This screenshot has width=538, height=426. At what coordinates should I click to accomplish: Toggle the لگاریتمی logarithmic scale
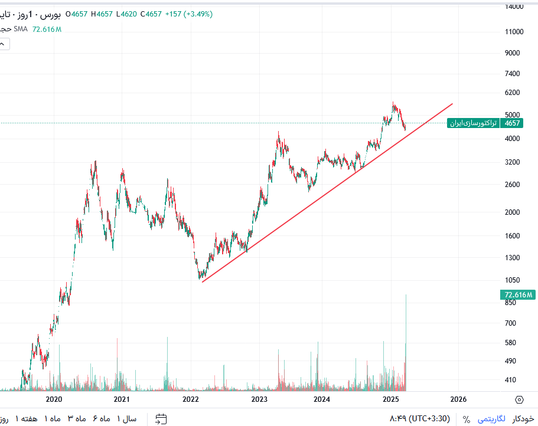click(x=491, y=419)
